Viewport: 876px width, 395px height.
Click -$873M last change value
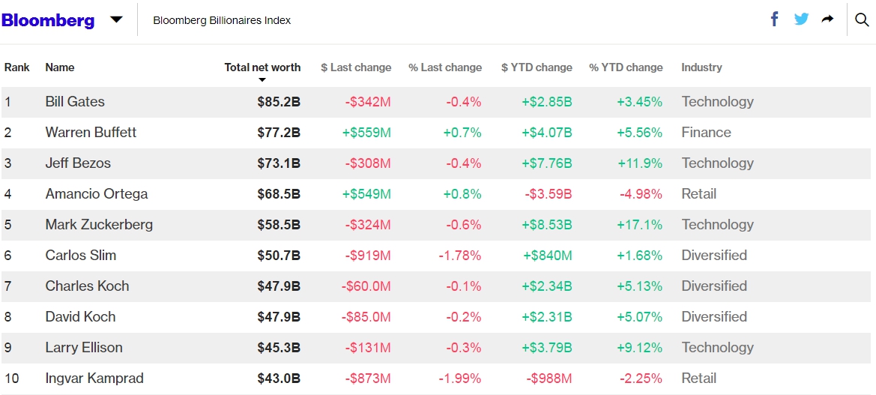click(x=368, y=379)
